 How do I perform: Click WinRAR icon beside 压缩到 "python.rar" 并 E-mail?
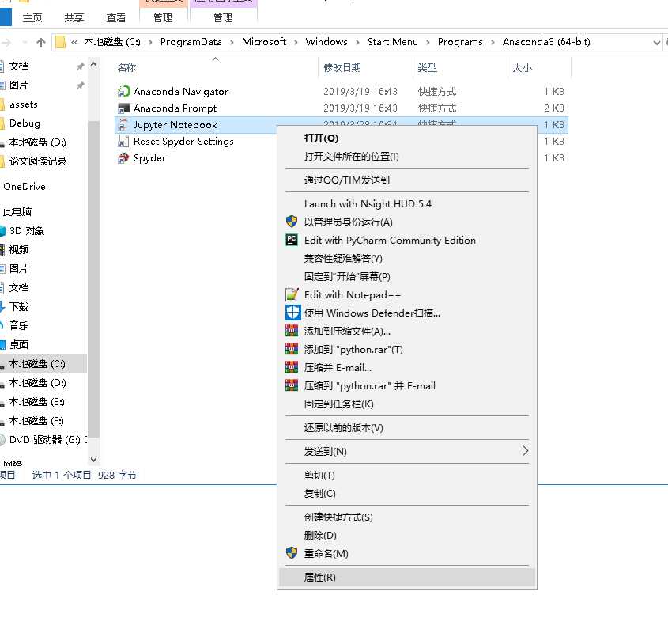tap(292, 385)
